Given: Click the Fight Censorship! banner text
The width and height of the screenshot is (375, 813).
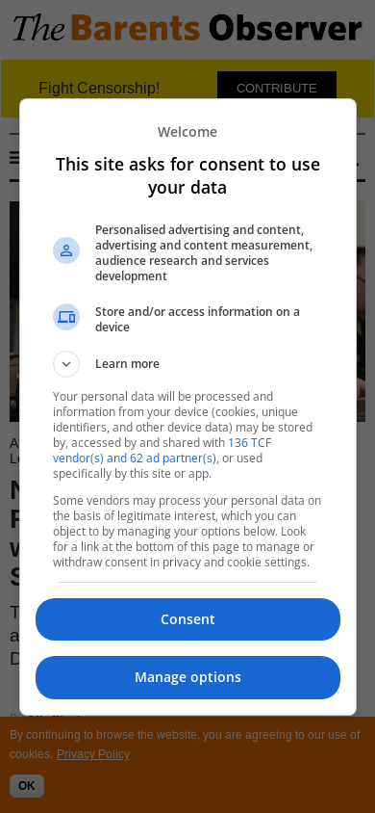Looking at the screenshot, I should [x=99, y=89].
